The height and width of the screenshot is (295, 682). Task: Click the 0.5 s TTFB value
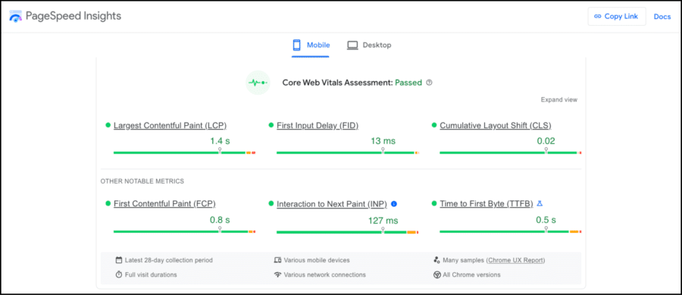[546, 220]
